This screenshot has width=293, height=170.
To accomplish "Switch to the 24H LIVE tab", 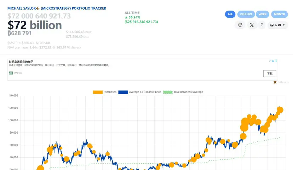I will point(246,14).
